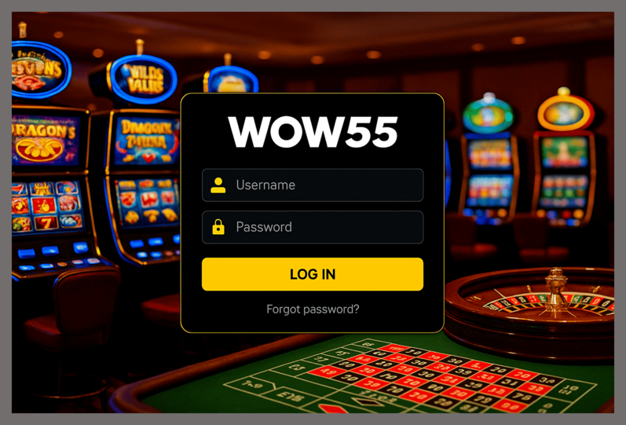The image size is (626, 425).
Task: Click the second slot machine's spinning reels
Action: [147, 202]
